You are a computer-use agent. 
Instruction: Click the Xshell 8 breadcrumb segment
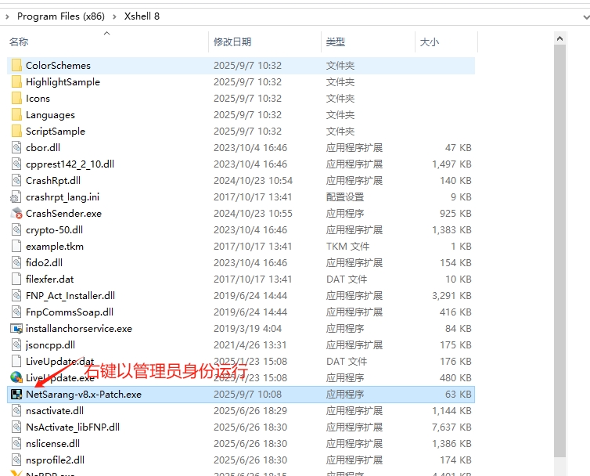tap(142, 16)
